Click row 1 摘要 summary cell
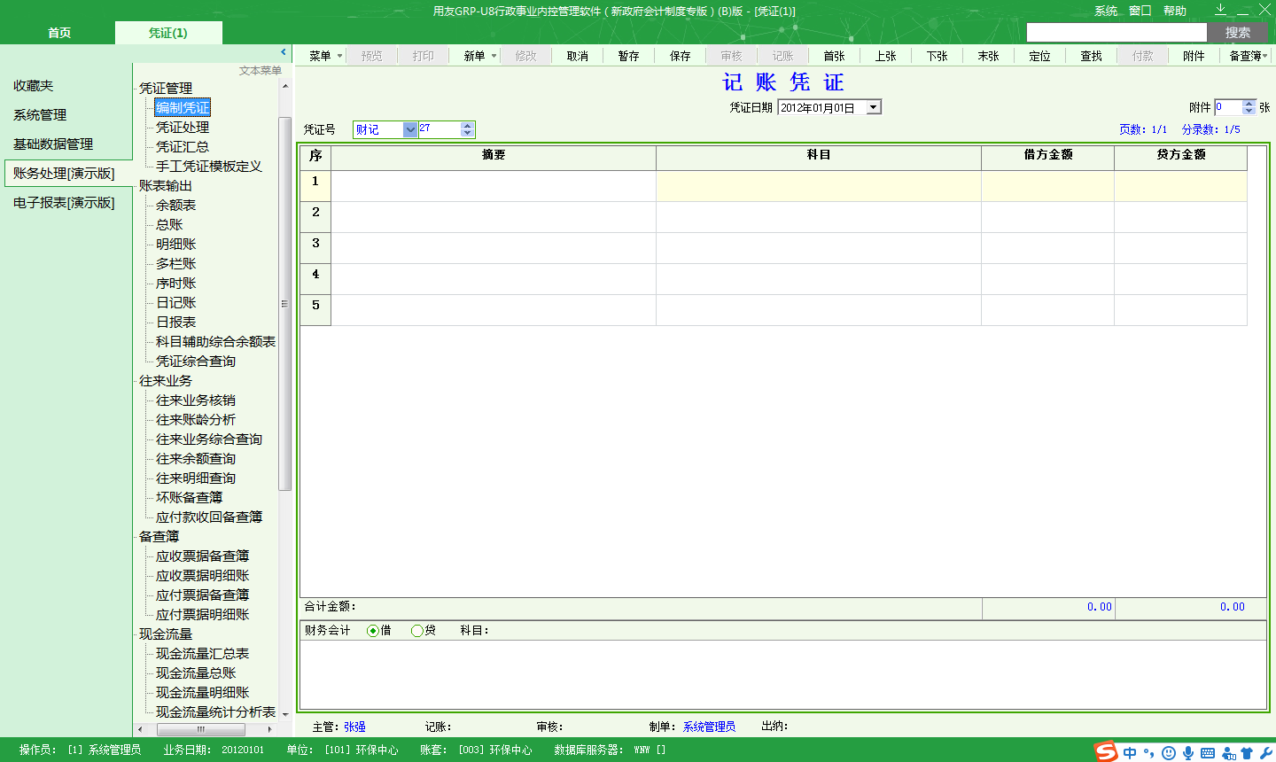 494,186
